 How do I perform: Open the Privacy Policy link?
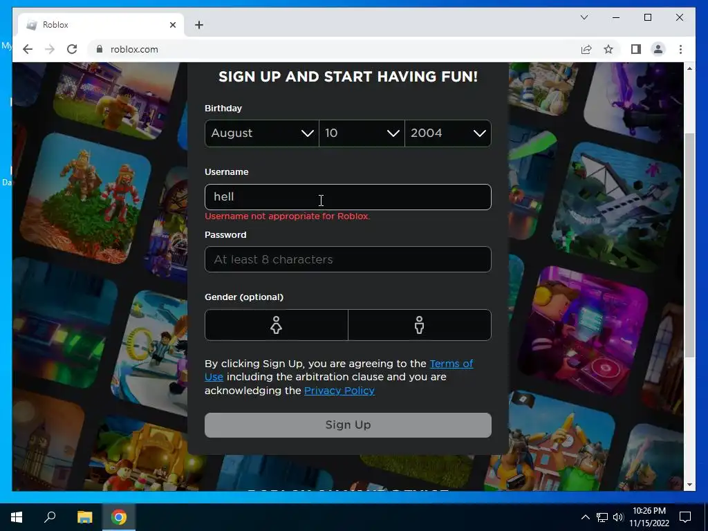point(339,391)
